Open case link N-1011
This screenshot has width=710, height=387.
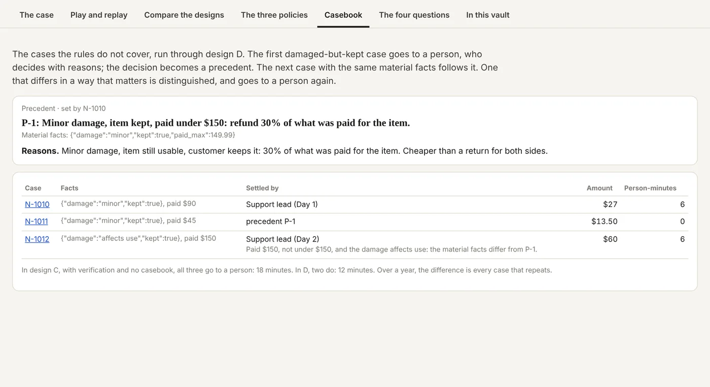(37, 222)
